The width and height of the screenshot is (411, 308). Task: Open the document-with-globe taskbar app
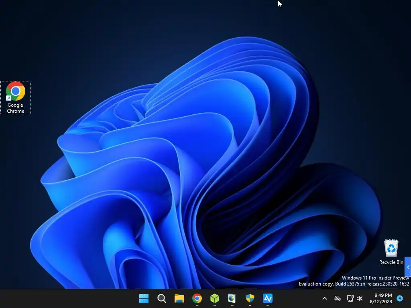pyautogui.click(x=232, y=298)
